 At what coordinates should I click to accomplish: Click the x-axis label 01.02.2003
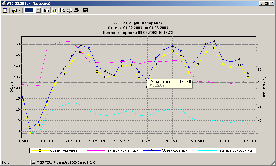pos(22,141)
